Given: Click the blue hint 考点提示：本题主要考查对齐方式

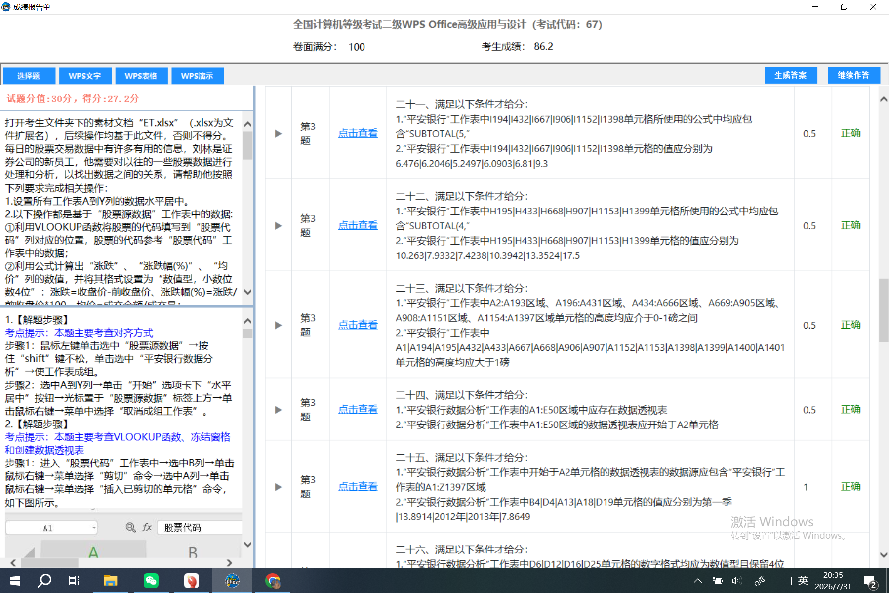Looking at the screenshot, I should click(79, 333).
